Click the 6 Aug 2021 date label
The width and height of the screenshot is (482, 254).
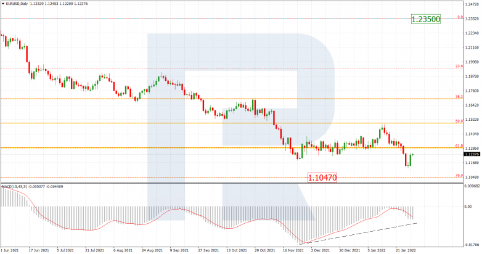123,251
